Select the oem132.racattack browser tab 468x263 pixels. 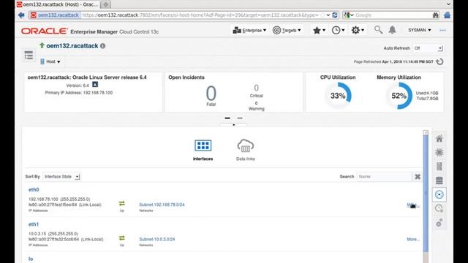pos(58,4)
